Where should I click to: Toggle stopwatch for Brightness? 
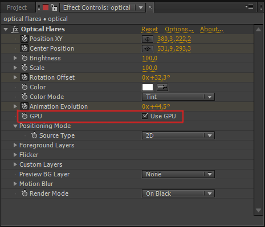coord(25,58)
